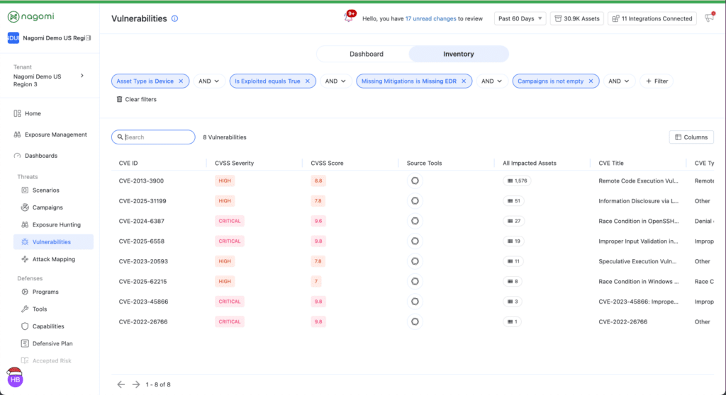The width and height of the screenshot is (726, 395).
Task: Select the Inventory tab
Action: pyautogui.click(x=459, y=54)
